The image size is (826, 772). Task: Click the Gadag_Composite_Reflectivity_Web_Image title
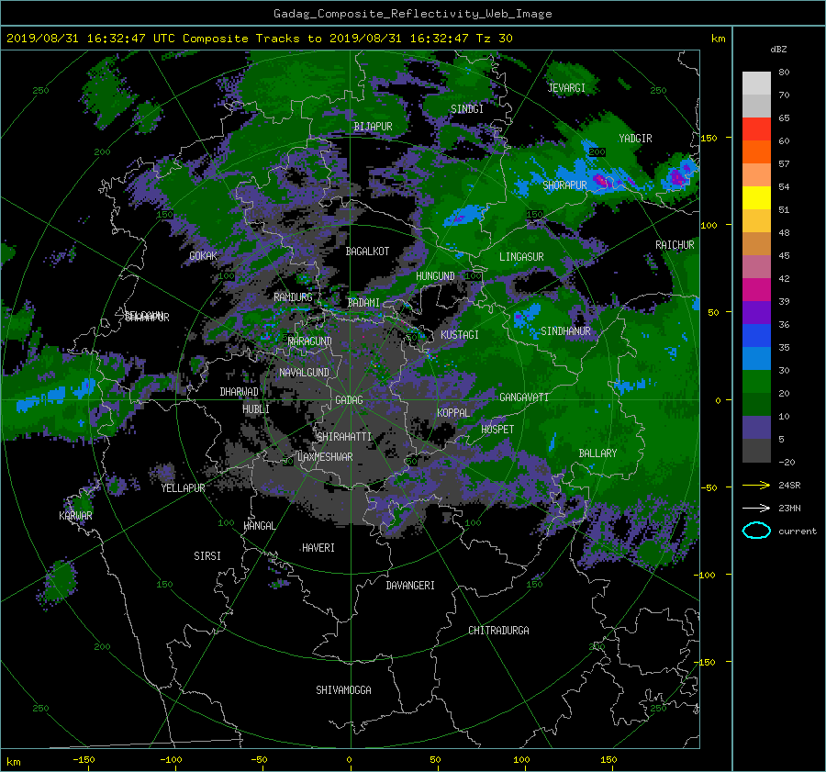pyautogui.click(x=412, y=14)
